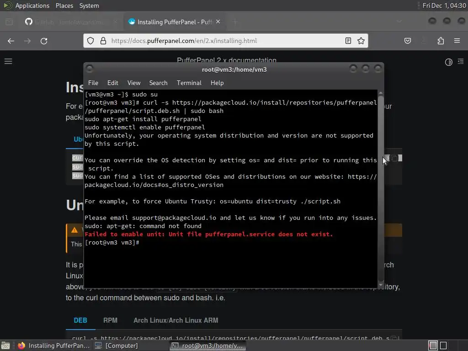Click the 'Failed to enable unit' error line
The width and height of the screenshot is (468, 351).
[x=208, y=234]
